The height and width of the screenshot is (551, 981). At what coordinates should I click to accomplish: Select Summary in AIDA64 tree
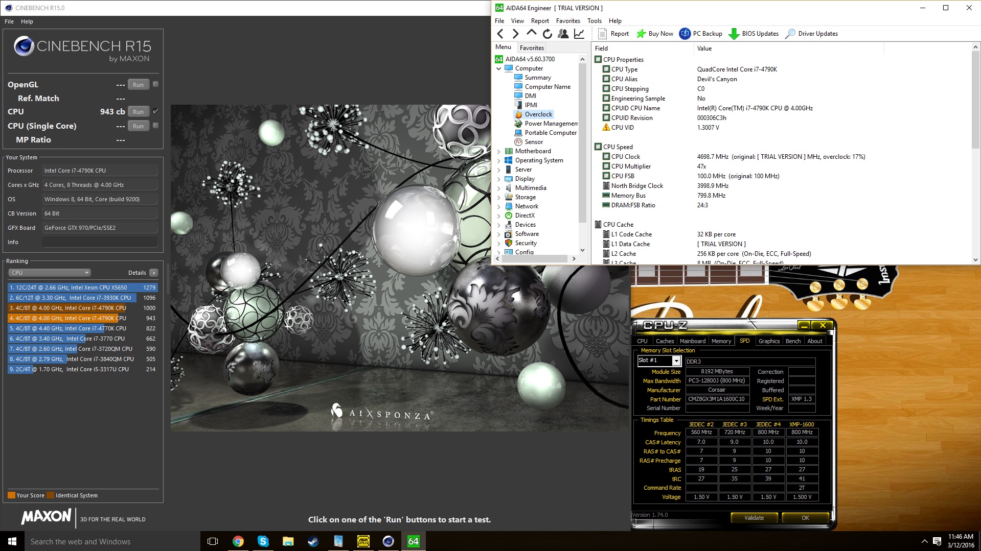pyautogui.click(x=537, y=78)
